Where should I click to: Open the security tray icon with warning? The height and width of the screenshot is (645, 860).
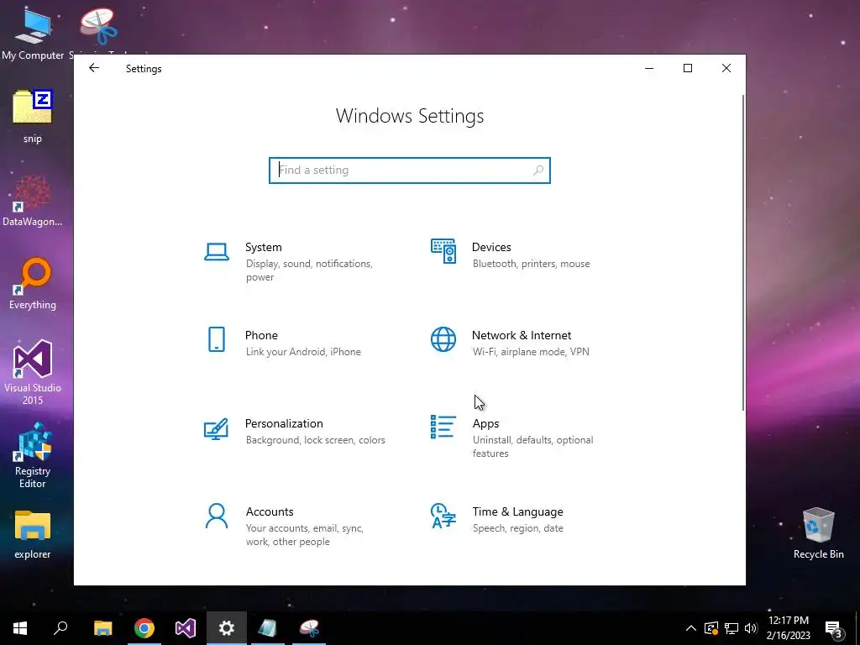(x=711, y=628)
